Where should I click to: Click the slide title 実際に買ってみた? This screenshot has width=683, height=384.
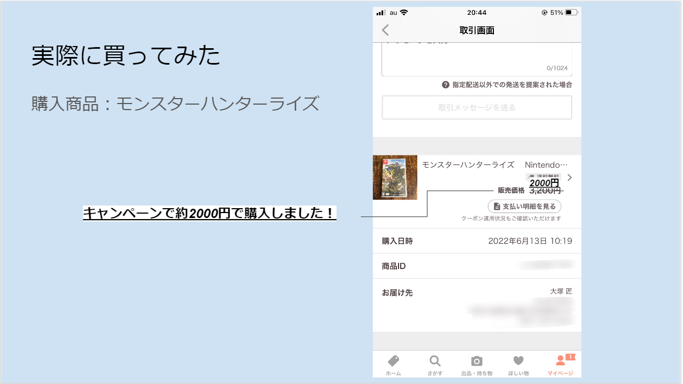tap(126, 56)
